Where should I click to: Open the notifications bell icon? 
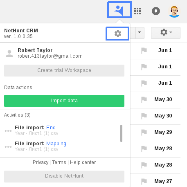point(156,11)
